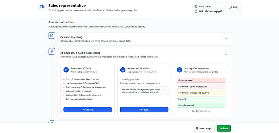Click the pencil icon next to Edit
Screen dimensions: 279x133
pos(231,8)
